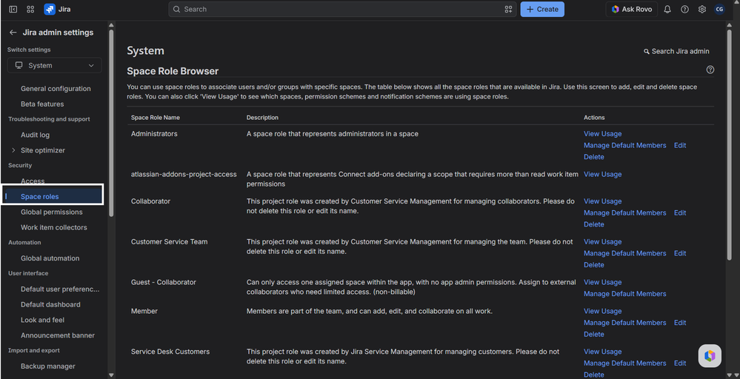Click View Usage for Administrators
Screen dimensions: 740x379
tap(603, 134)
